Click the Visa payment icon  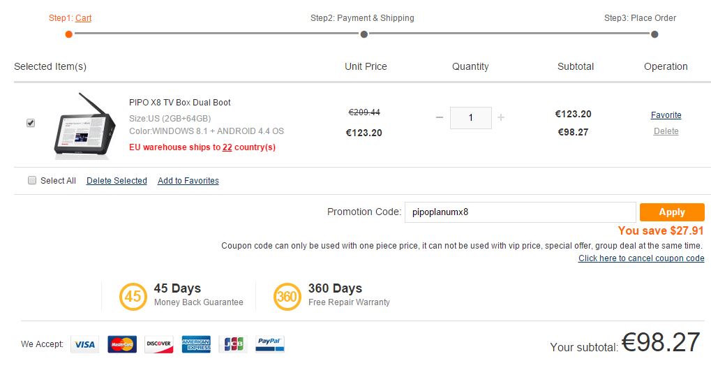(84, 344)
